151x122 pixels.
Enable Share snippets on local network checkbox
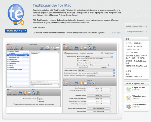click(14, 104)
